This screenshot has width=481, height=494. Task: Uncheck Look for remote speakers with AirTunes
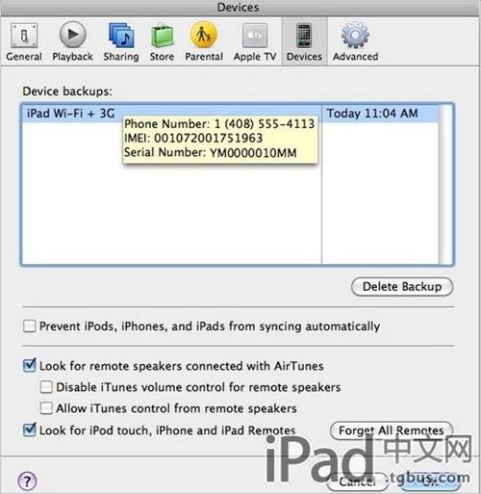(29, 366)
